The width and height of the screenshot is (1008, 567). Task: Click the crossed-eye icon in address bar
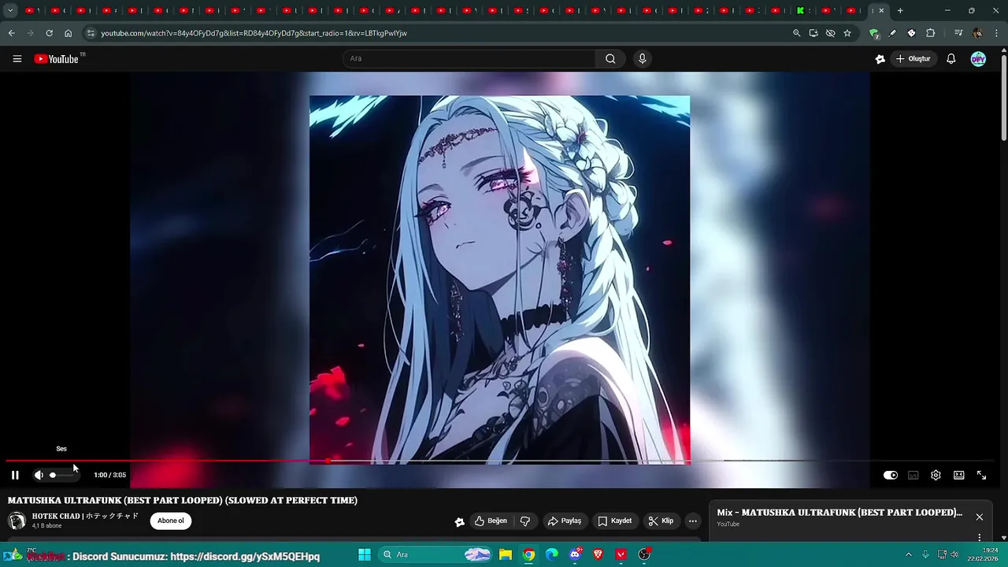click(830, 33)
